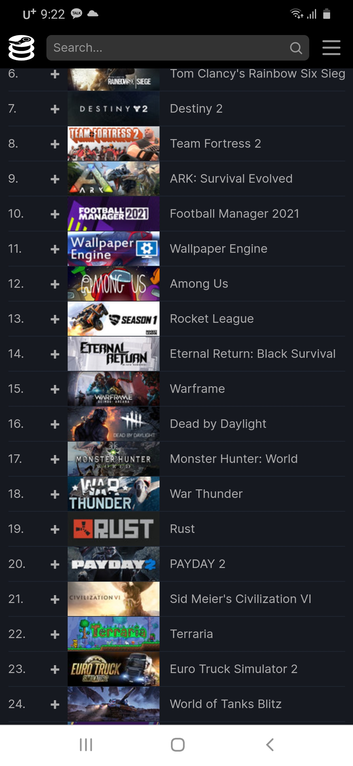Screen dimensions: 353x766
Task: Open ARK: Survival Evolved link
Action: 231,179
